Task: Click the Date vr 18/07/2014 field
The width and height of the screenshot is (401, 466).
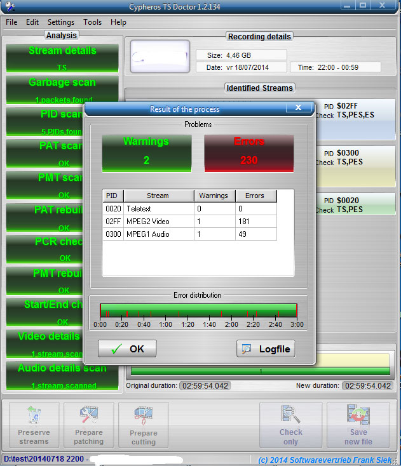Action: tap(241, 67)
